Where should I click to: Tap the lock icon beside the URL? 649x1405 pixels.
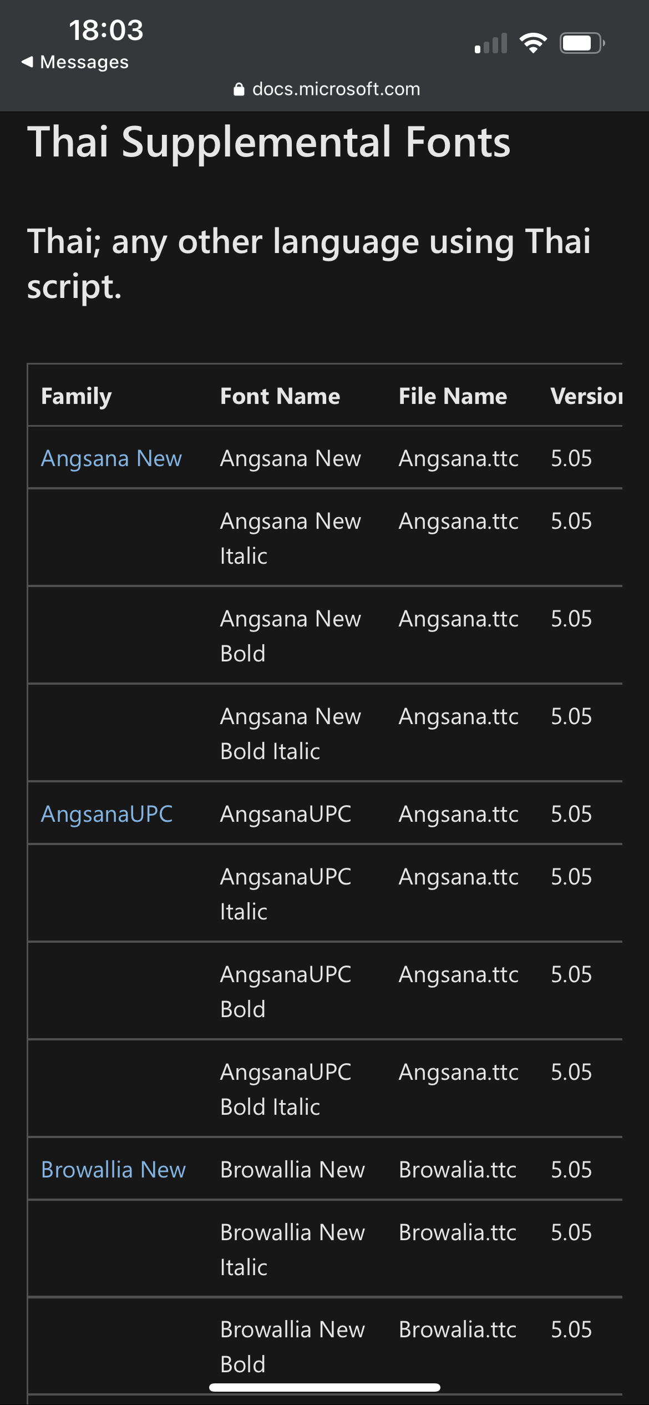coord(239,89)
